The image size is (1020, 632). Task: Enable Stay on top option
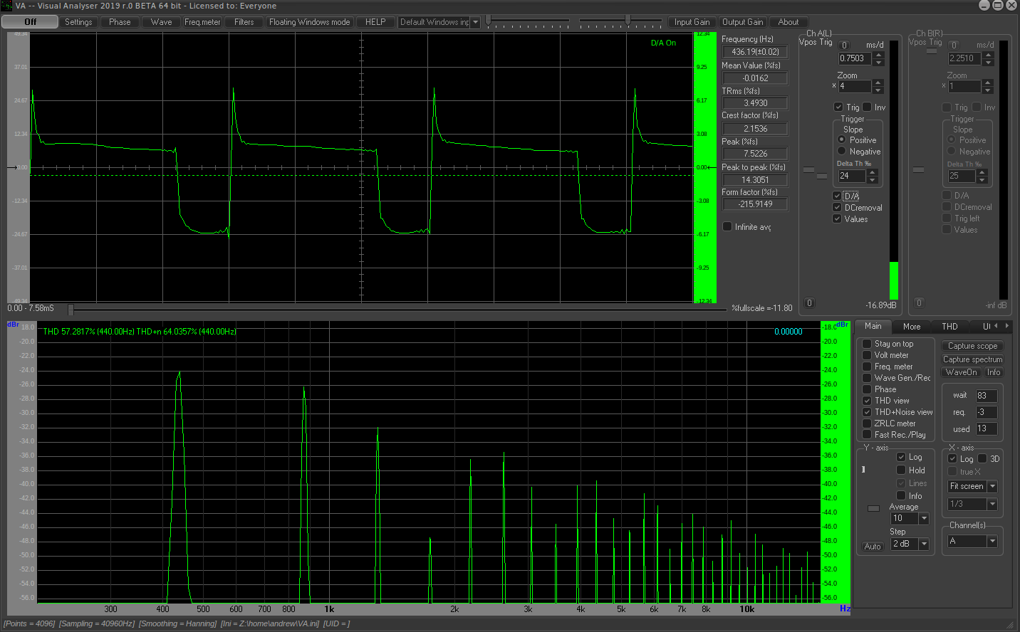pos(867,344)
